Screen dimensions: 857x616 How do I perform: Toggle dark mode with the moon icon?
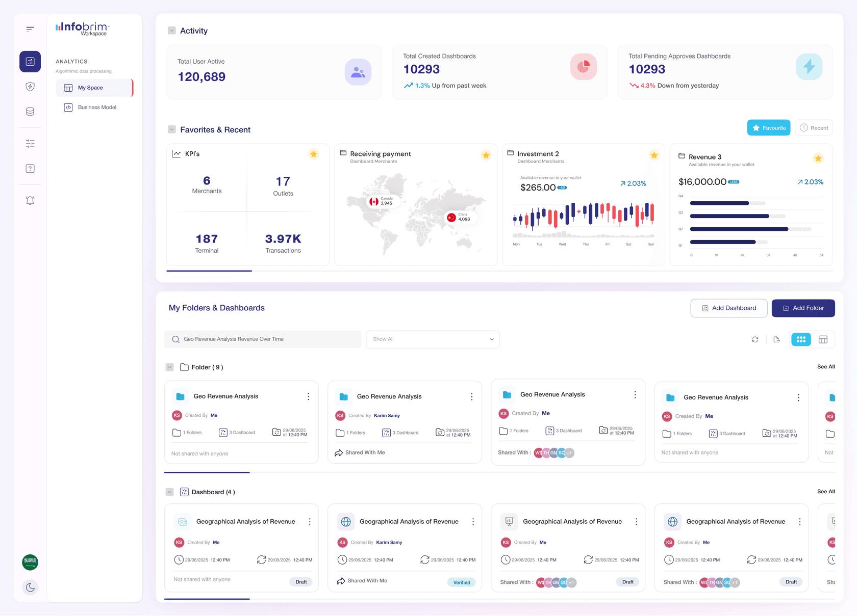[x=30, y=587]
